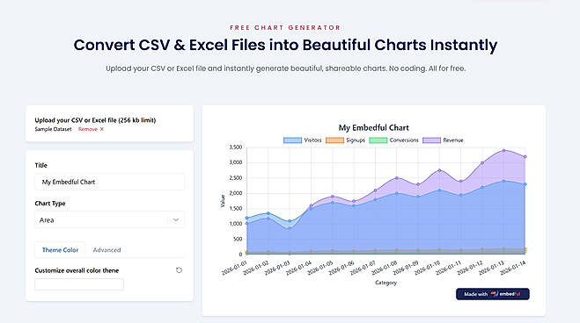Click the 'Value' y-axis title
580x323 pixels.
click(x=223, y=201)
